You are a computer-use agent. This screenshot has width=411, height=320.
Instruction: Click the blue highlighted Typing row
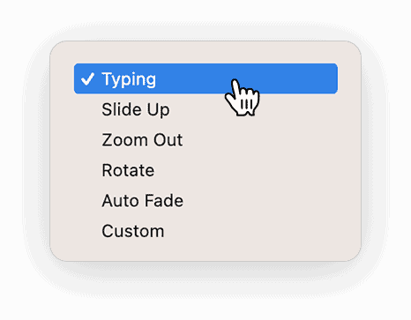[205, 78]
